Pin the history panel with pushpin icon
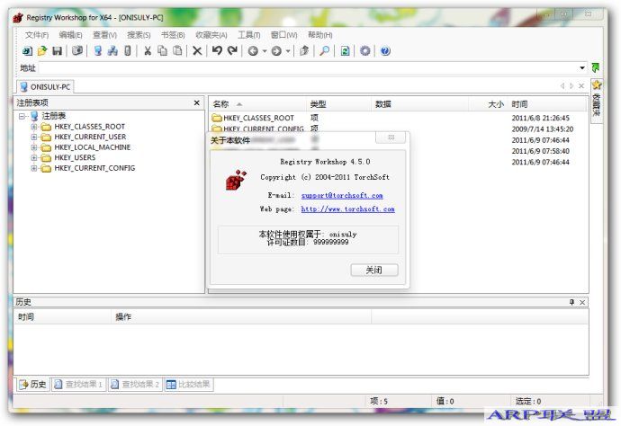The width and height of the screenshot is (621, 426). [x=571, y=302]
